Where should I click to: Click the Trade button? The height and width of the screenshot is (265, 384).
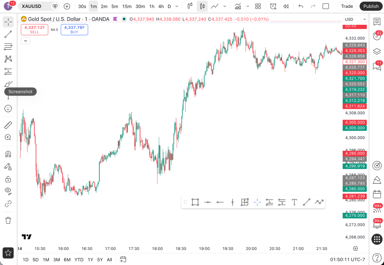[347, 6]
